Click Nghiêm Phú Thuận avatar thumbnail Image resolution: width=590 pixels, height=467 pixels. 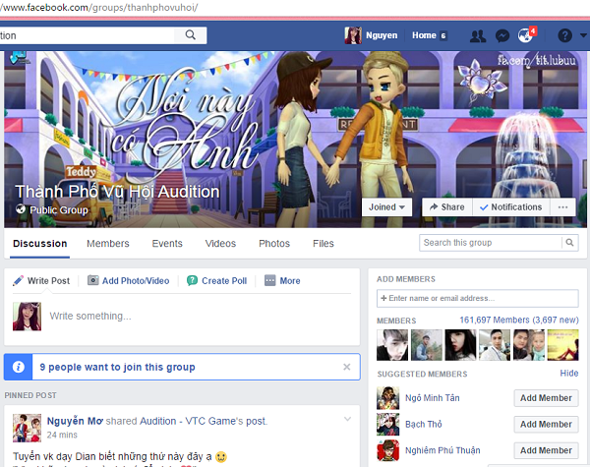(x=388, y=450)
